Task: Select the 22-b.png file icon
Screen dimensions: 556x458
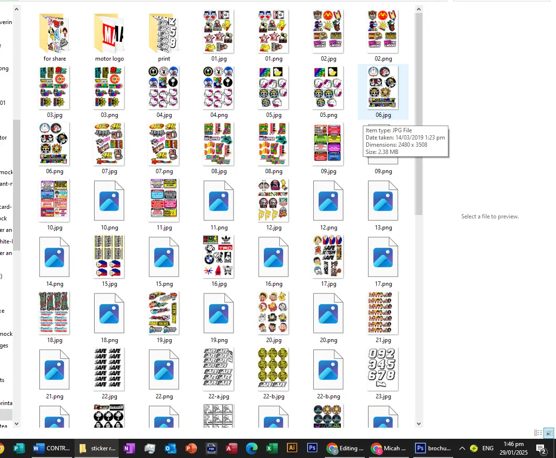Action: 328,369
